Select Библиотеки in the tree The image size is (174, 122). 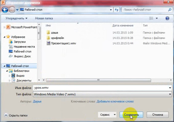coord(19,71)
